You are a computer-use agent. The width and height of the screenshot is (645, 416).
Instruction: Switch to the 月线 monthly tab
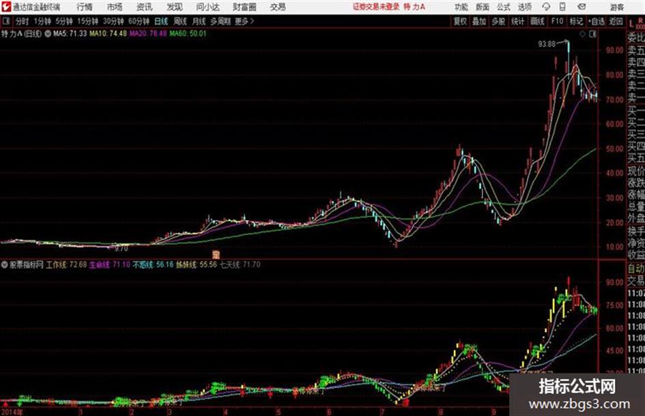(x=199, y=21)
